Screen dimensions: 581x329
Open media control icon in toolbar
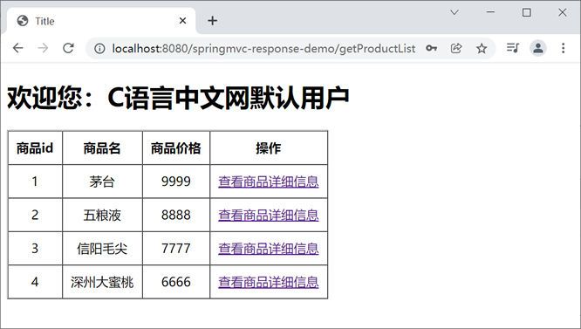(x=513, y=48)
